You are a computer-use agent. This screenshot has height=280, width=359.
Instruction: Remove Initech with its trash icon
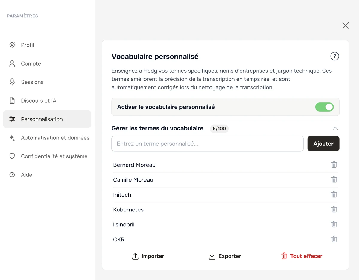click(334, 194)
